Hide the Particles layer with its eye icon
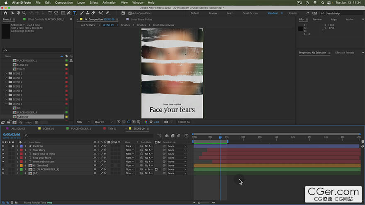The width and height of the screenshot is (365, 205). [3, 146]
